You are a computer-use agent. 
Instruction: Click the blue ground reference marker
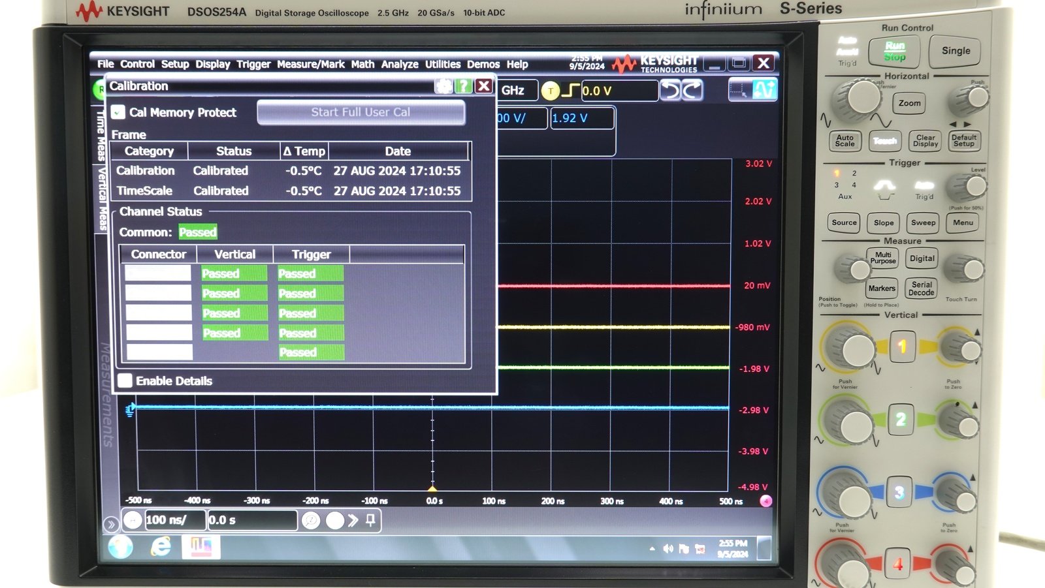pos(130,410)
